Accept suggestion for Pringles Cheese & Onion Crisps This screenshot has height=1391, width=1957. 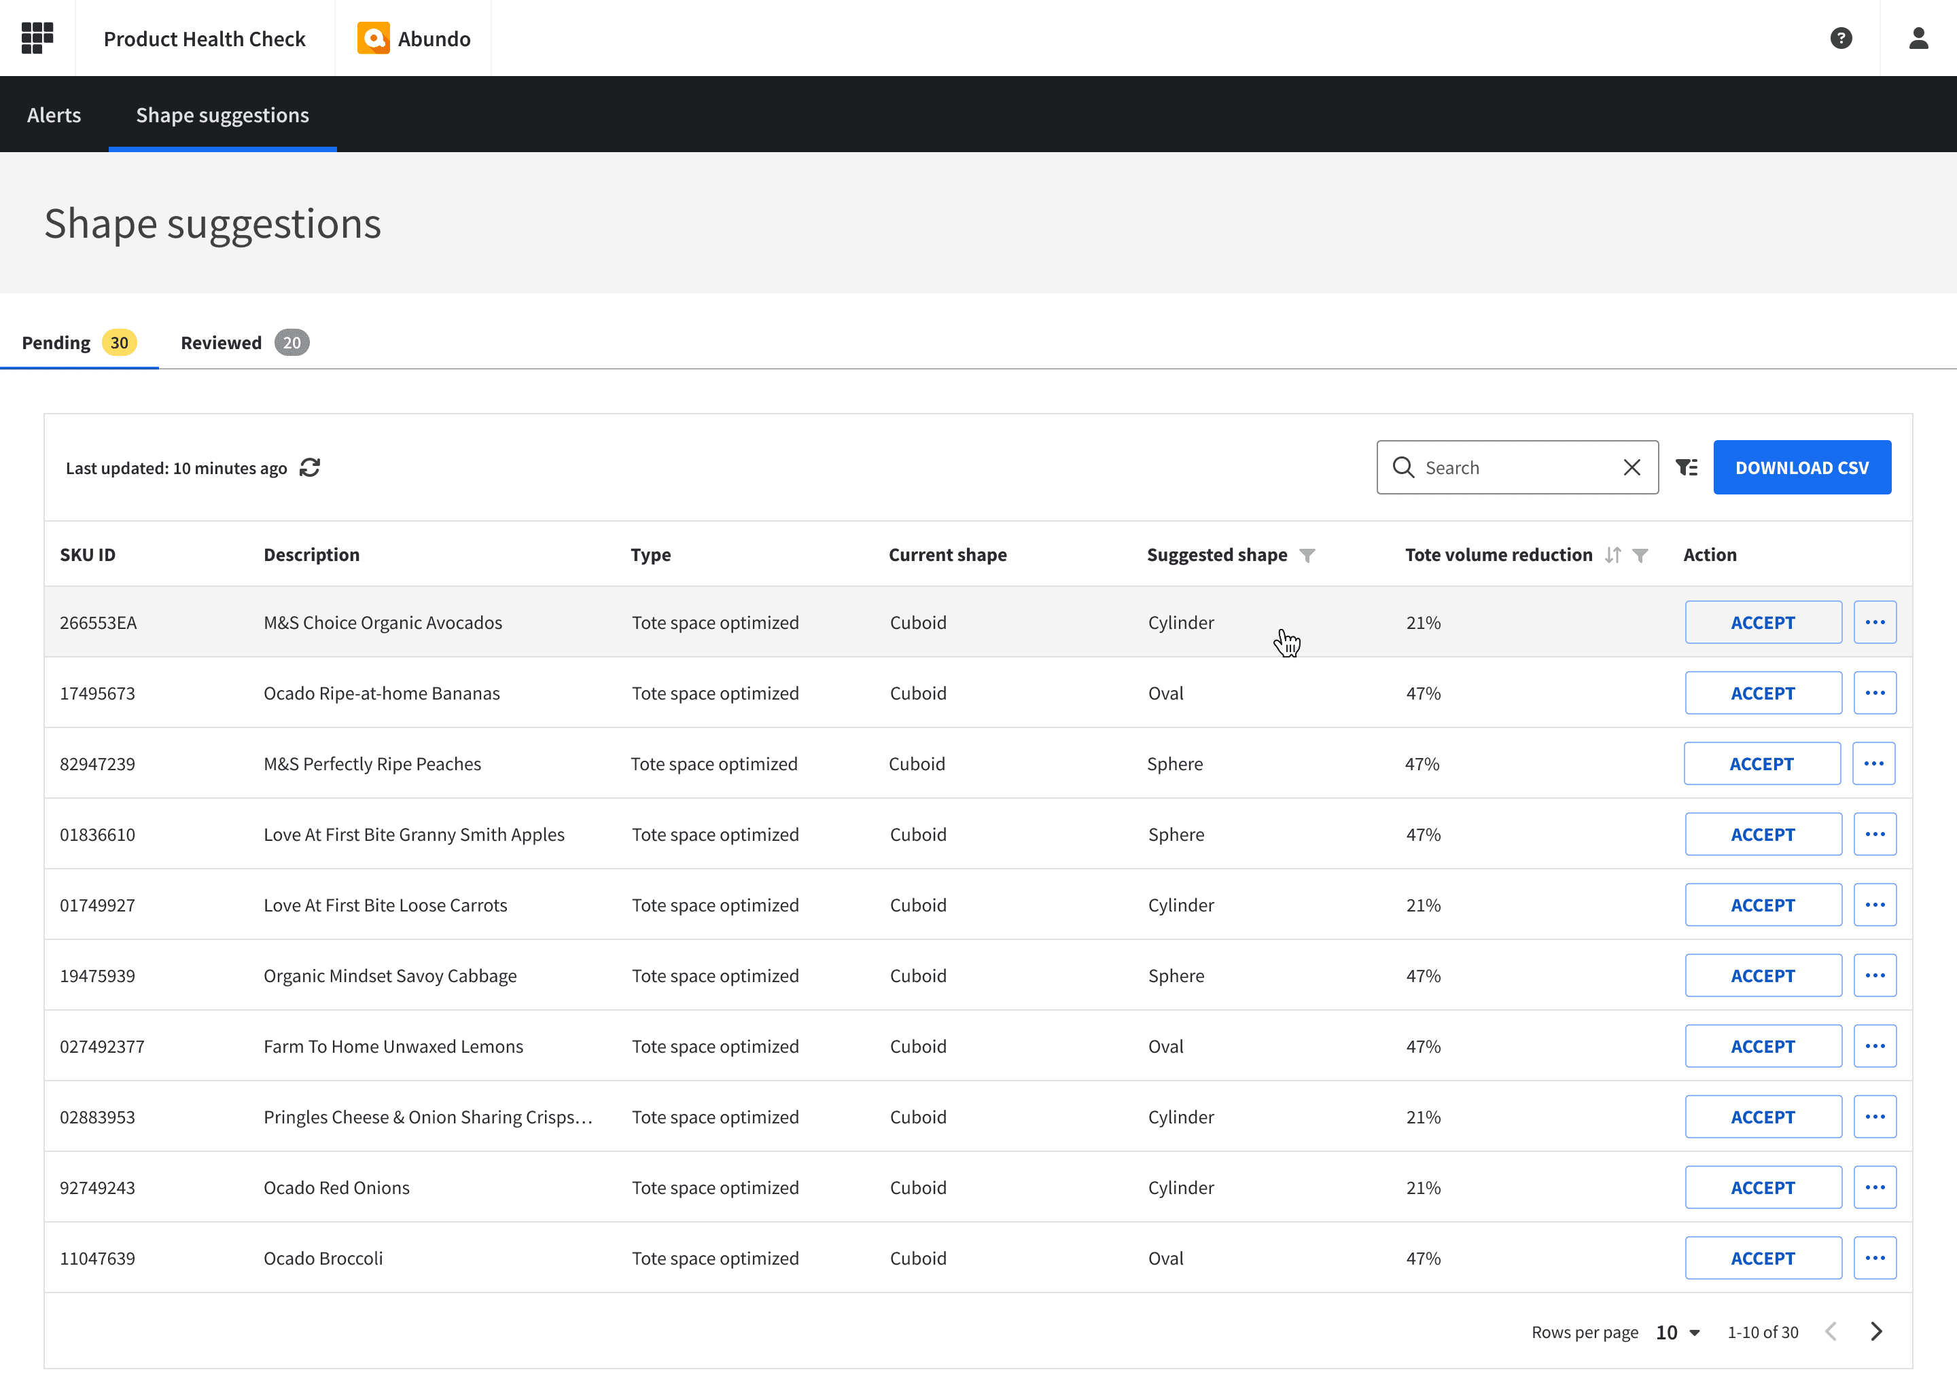[x=1763, y=1117]
